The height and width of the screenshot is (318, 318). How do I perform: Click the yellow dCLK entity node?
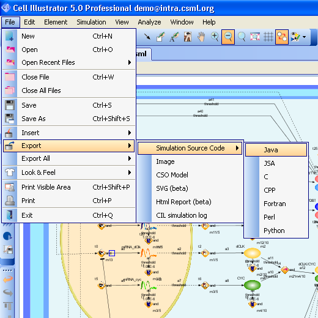[253, 253]
